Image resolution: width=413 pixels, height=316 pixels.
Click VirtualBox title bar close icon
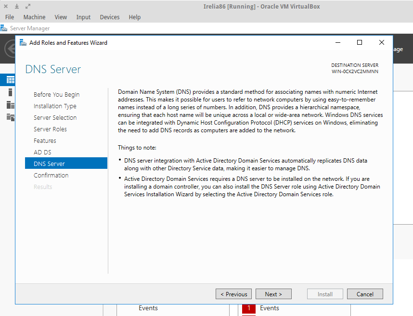pyautogui.click(x=6, y=6)
